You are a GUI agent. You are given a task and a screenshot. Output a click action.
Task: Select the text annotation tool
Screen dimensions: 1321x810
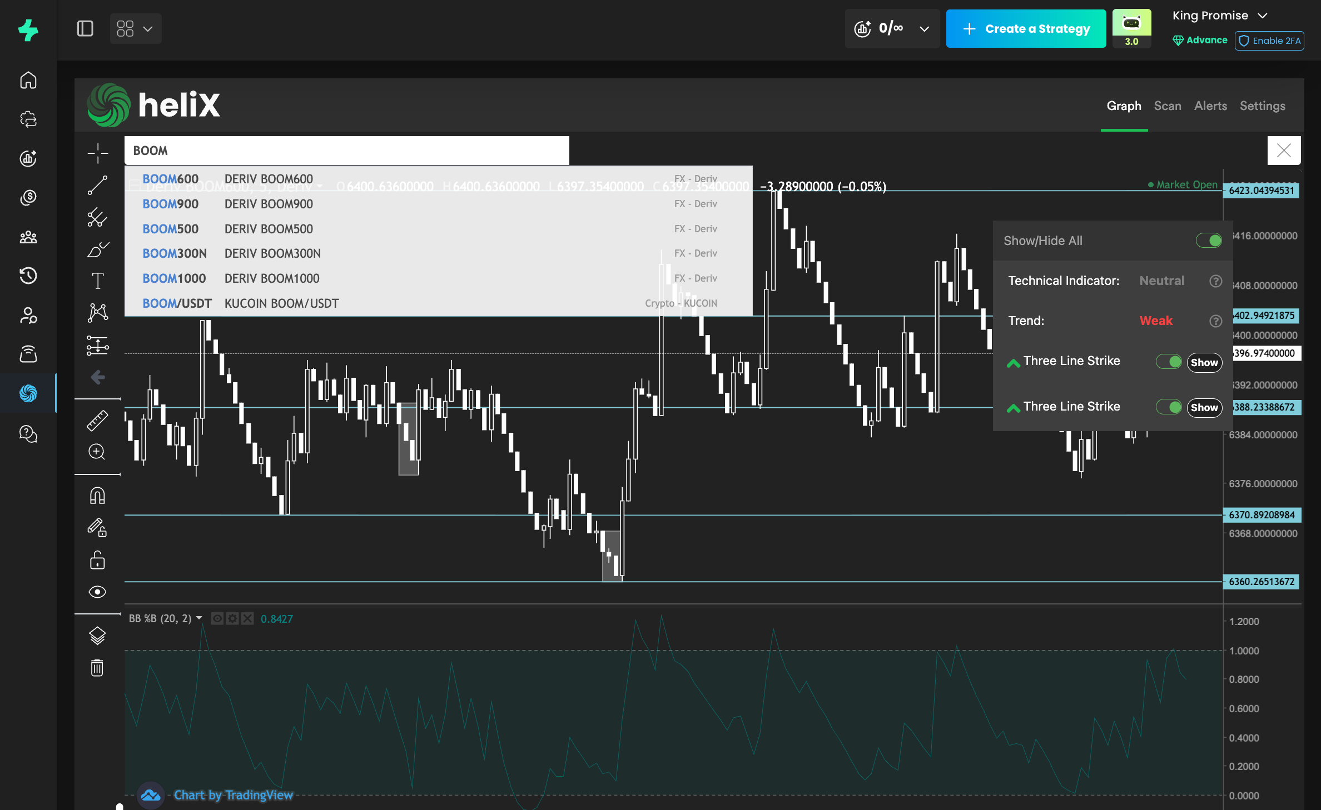[97, 281]
